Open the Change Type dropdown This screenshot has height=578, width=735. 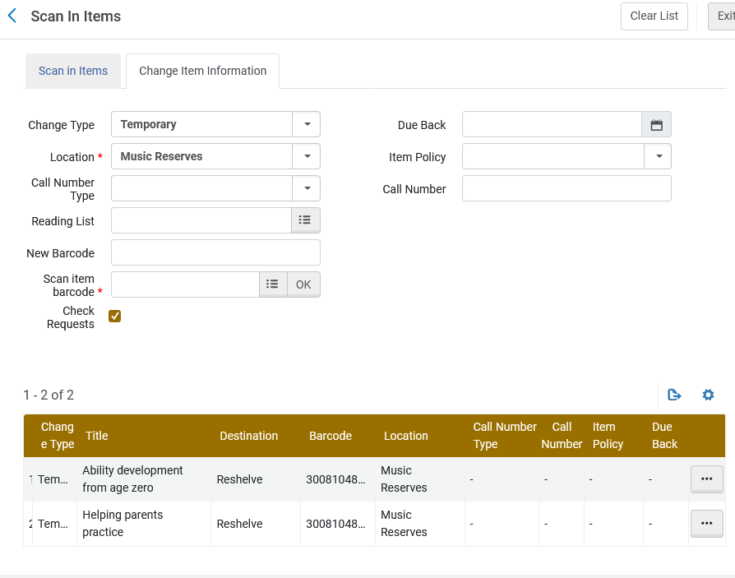(x=307, y=124)
